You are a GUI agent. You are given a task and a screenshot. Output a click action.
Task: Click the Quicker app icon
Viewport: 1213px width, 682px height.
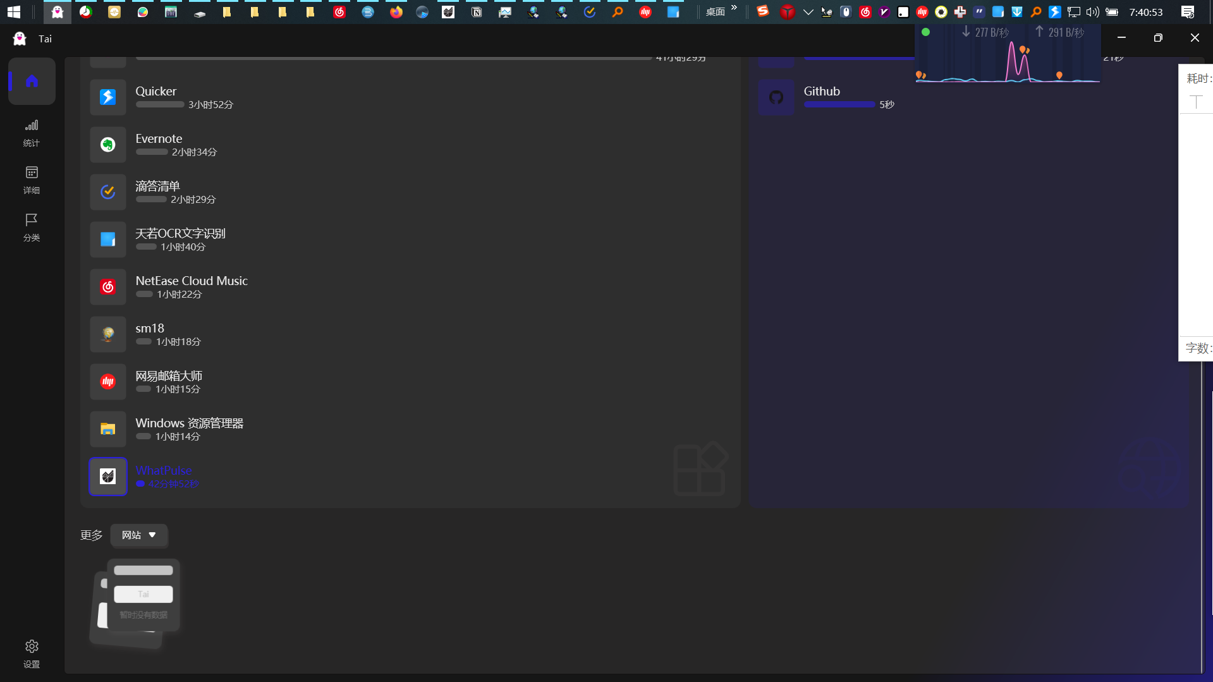coord(107,97)
